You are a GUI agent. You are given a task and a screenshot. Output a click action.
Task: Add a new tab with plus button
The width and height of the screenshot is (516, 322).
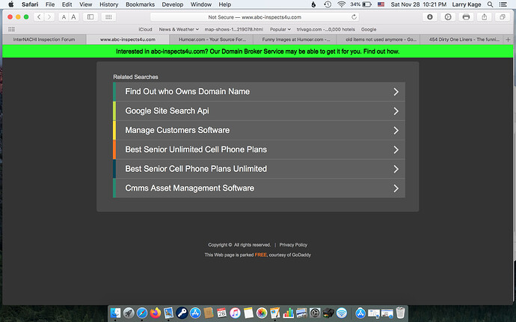pos(508,40)
